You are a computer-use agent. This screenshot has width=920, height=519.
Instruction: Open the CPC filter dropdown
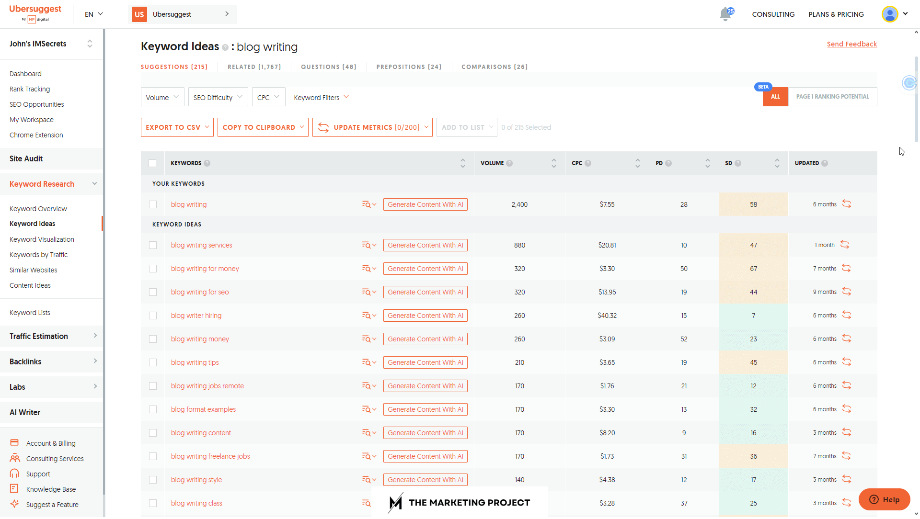tap(268, 97)
